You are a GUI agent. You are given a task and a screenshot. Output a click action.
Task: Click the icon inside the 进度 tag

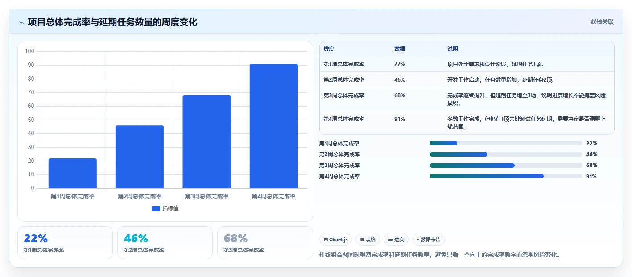(x=391, y=240)
